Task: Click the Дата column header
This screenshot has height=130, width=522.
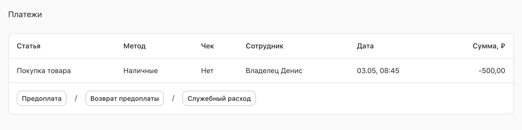Action: click(x=365, y=46)
